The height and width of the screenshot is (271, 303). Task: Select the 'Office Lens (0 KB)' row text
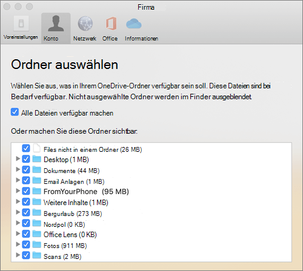[x=70, y=235]
